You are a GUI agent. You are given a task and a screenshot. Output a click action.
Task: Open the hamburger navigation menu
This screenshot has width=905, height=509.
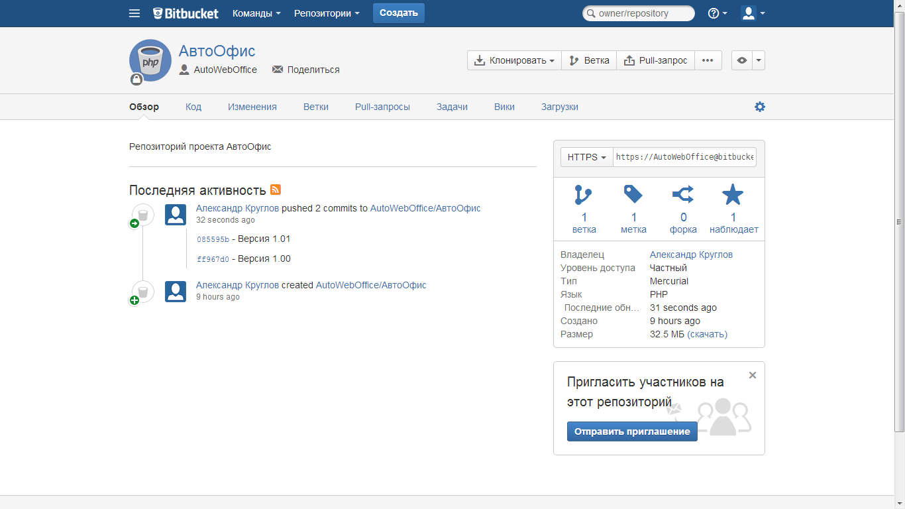point(134,13)
